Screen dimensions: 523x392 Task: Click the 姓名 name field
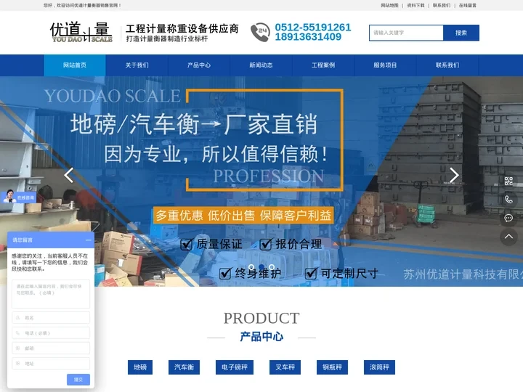pyautogui.click(x=51, y=318)
